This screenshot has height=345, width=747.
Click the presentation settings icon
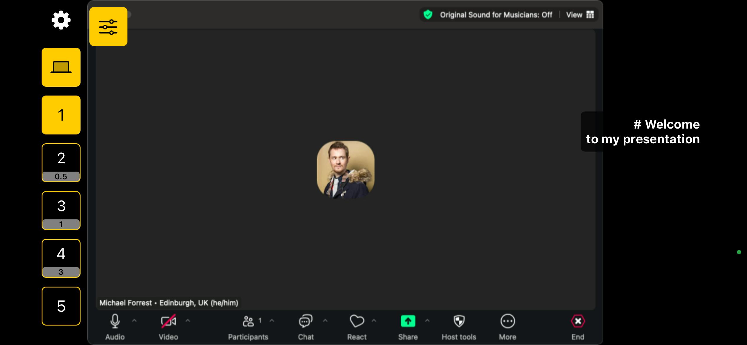click(108, 27)
